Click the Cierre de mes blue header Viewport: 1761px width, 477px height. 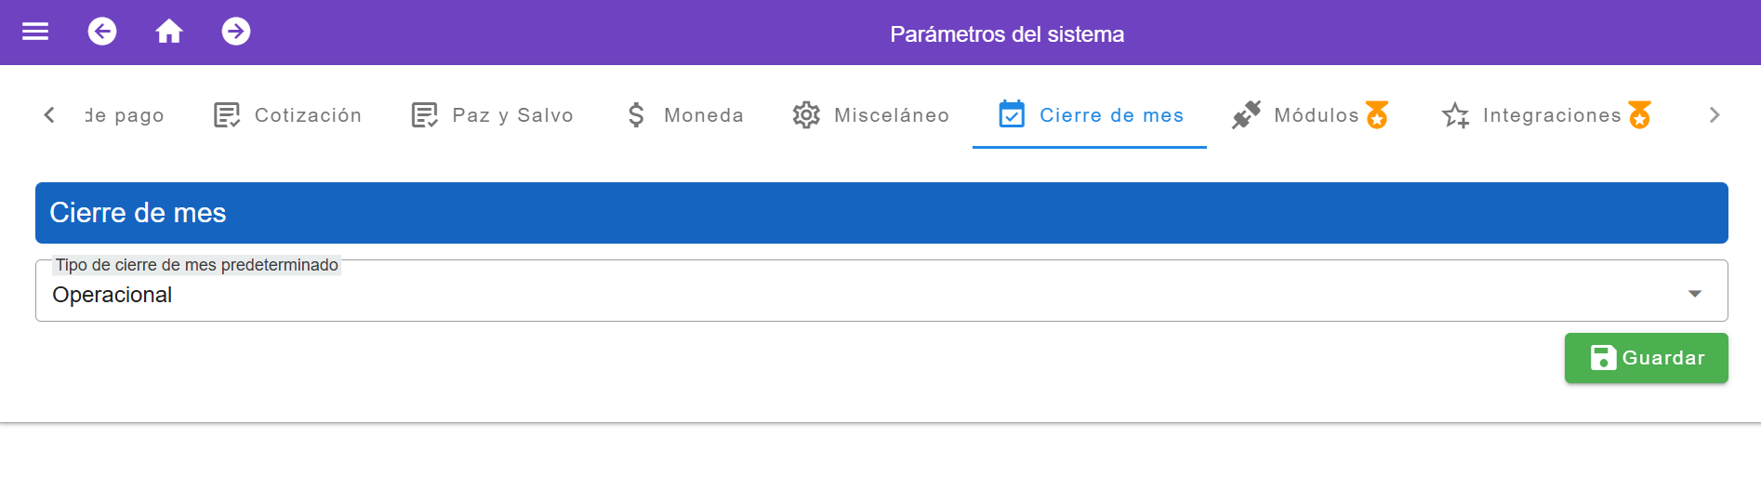point(880,213)
